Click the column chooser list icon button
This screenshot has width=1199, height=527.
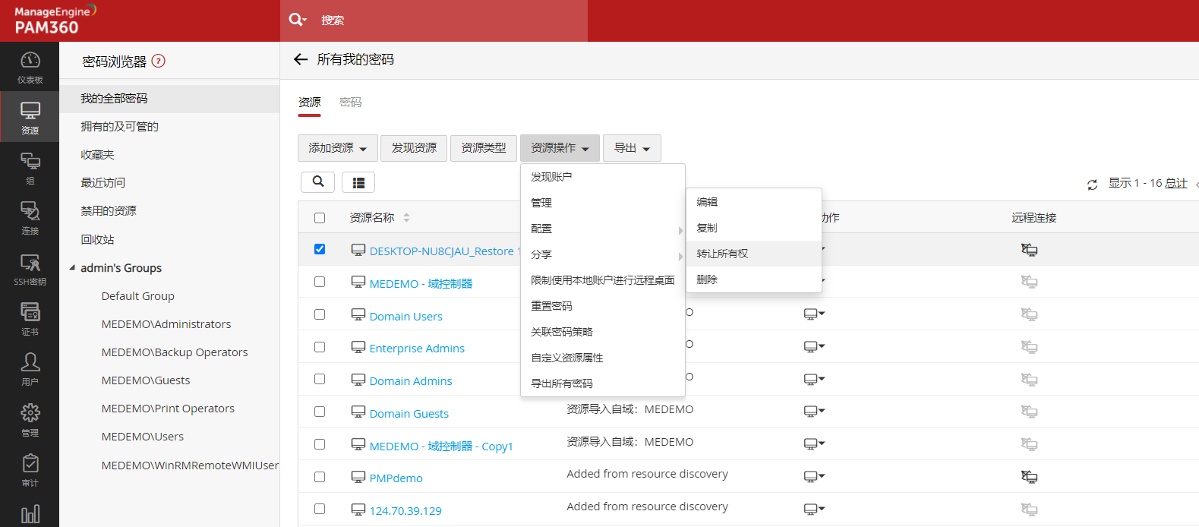[358, 182]
